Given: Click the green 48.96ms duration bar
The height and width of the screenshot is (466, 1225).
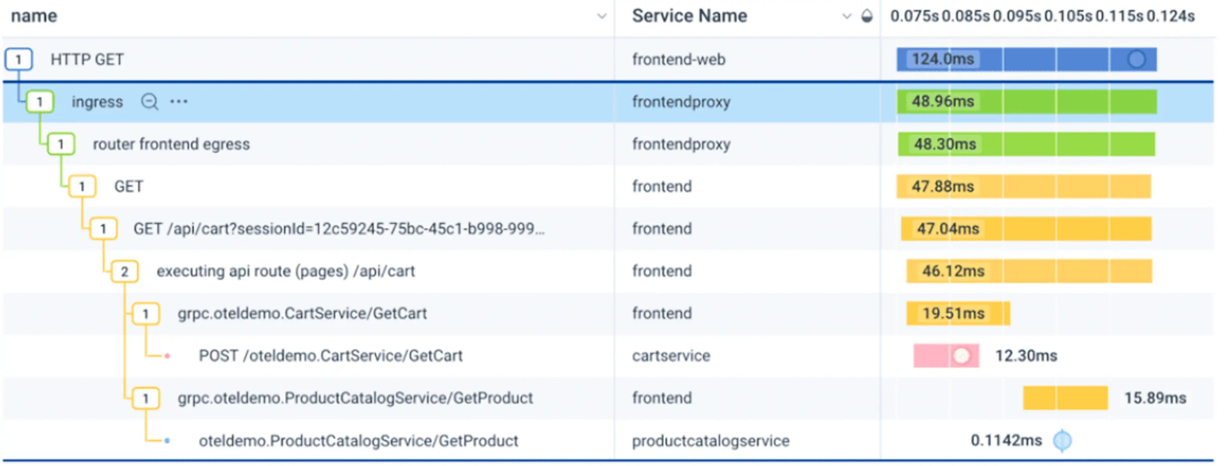Looking at the screenshot, I should point(1026,102).
